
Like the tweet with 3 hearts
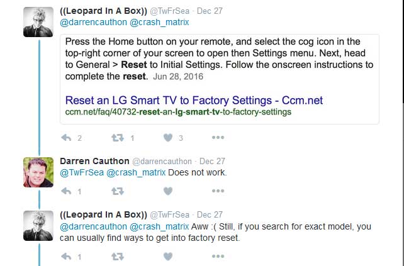click(x=168, y=138)
